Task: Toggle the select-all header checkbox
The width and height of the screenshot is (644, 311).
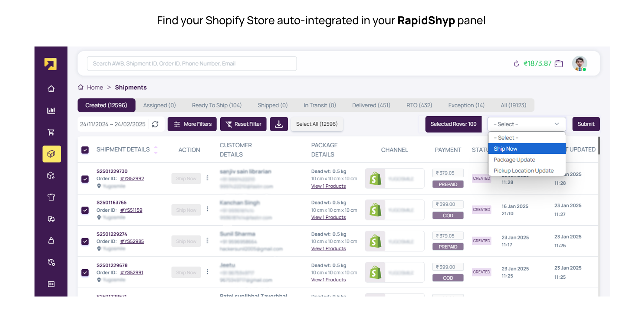Action: pos(85,150)
